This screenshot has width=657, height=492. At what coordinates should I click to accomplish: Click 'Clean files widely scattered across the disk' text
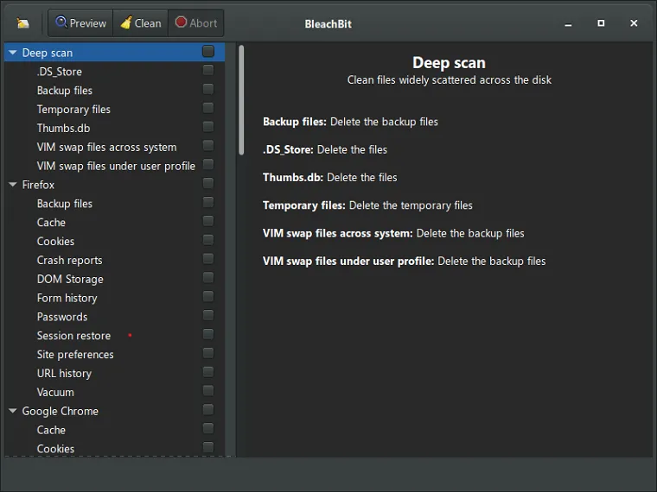click(x=450, y=80)
